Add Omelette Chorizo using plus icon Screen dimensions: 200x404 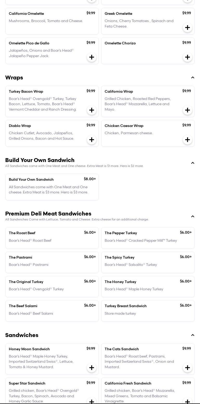click(187, 57)
